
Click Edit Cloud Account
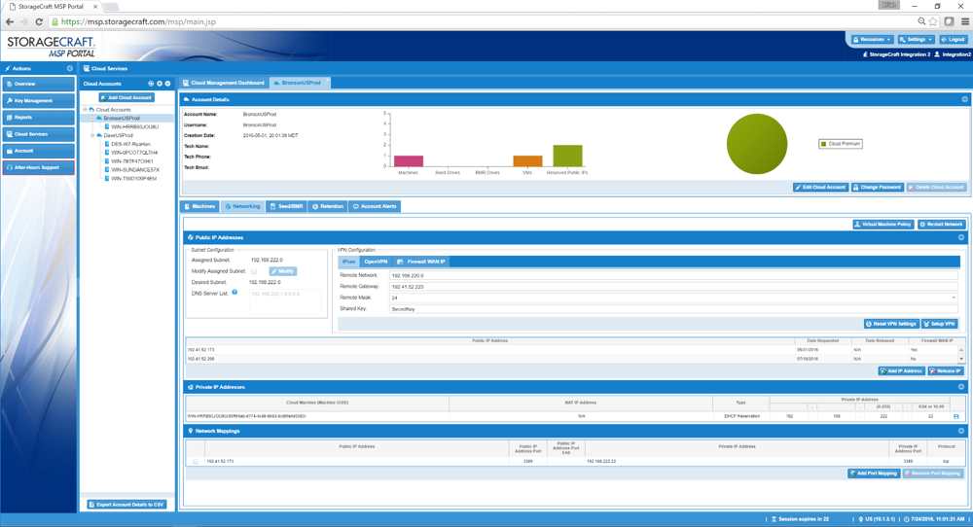point(820,188)
